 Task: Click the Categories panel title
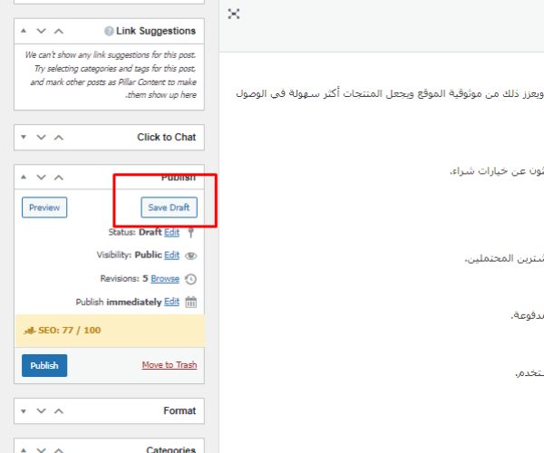point(171,449)
